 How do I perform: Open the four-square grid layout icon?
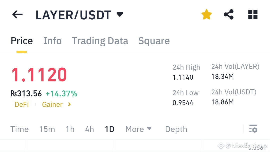[253, 15]
